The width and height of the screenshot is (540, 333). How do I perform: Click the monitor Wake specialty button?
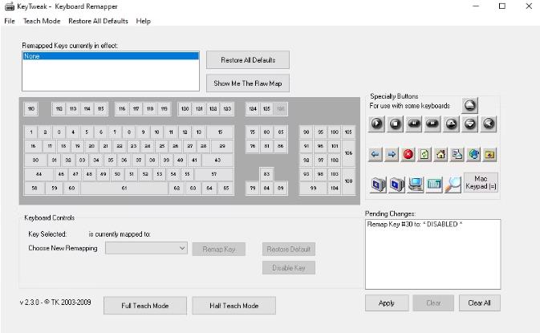396,185
